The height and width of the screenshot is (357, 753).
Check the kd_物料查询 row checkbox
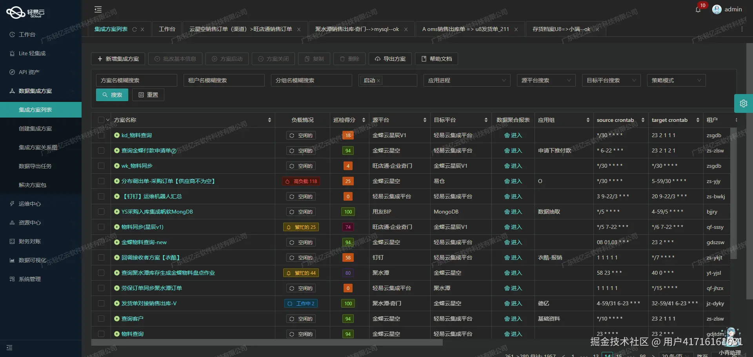click(x=101, y=135)
